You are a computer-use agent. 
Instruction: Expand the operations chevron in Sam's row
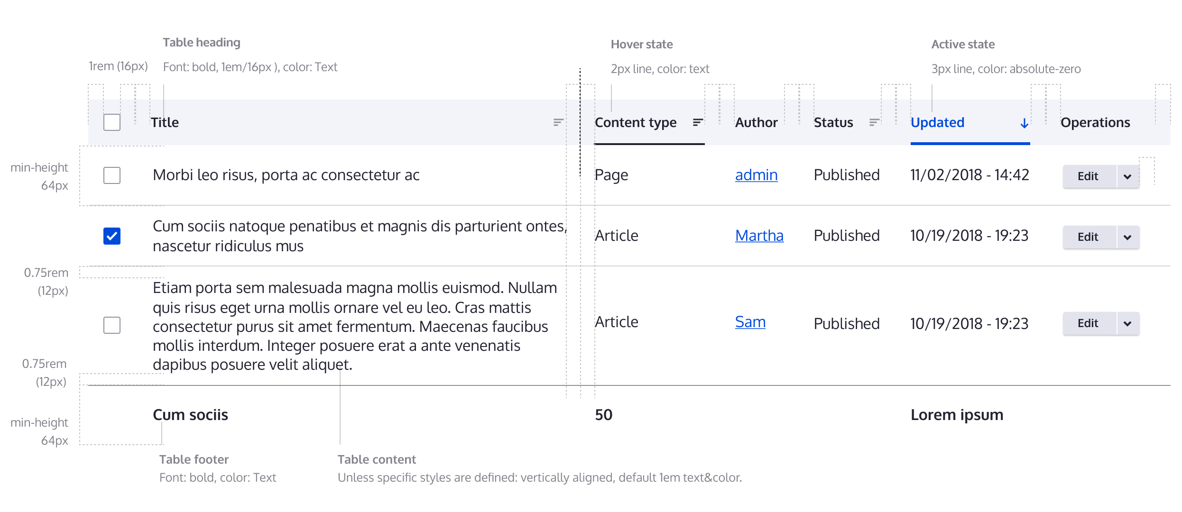coord(1127,323)
